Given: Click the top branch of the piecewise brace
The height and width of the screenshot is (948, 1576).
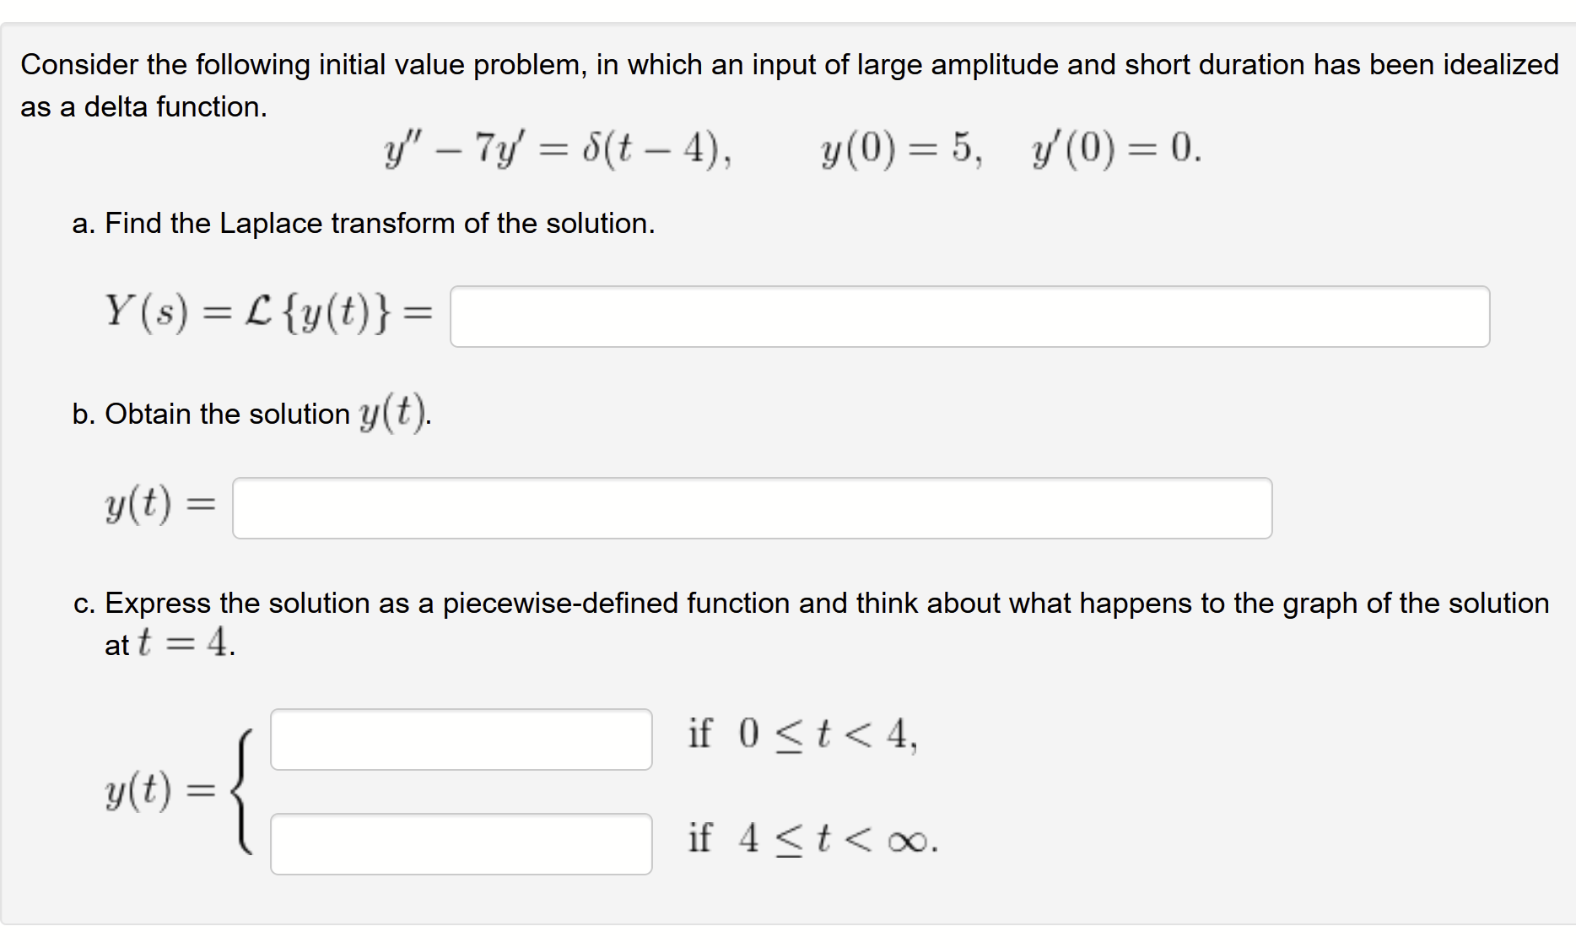Looking at the screenshot, I should [460, 739].
